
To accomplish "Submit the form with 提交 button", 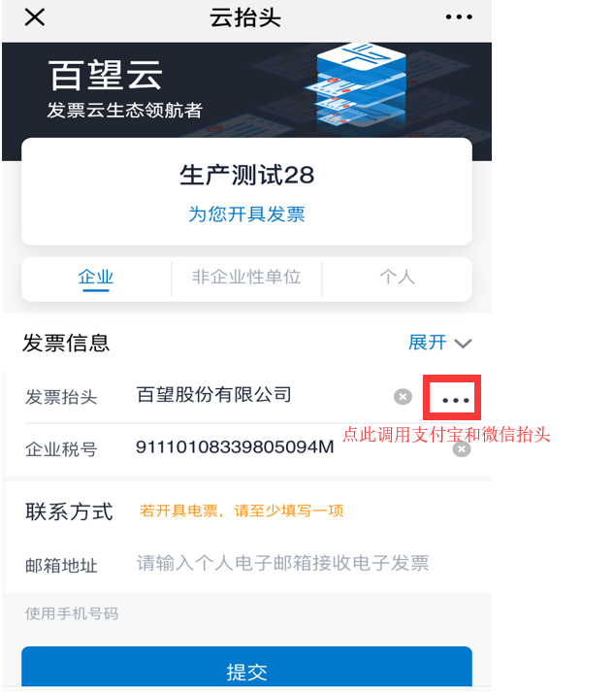I will (246, 668).
